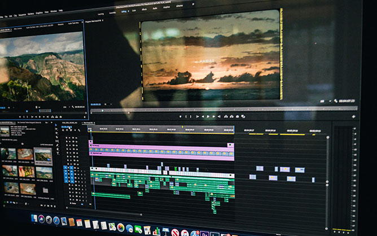Select the Slip tool
This screenshot has width=377, height=236.
(57, 141)
